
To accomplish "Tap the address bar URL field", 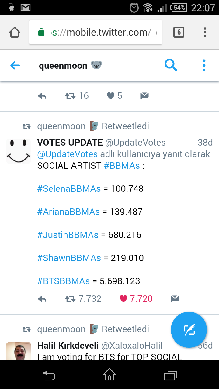I will [103, 32].
